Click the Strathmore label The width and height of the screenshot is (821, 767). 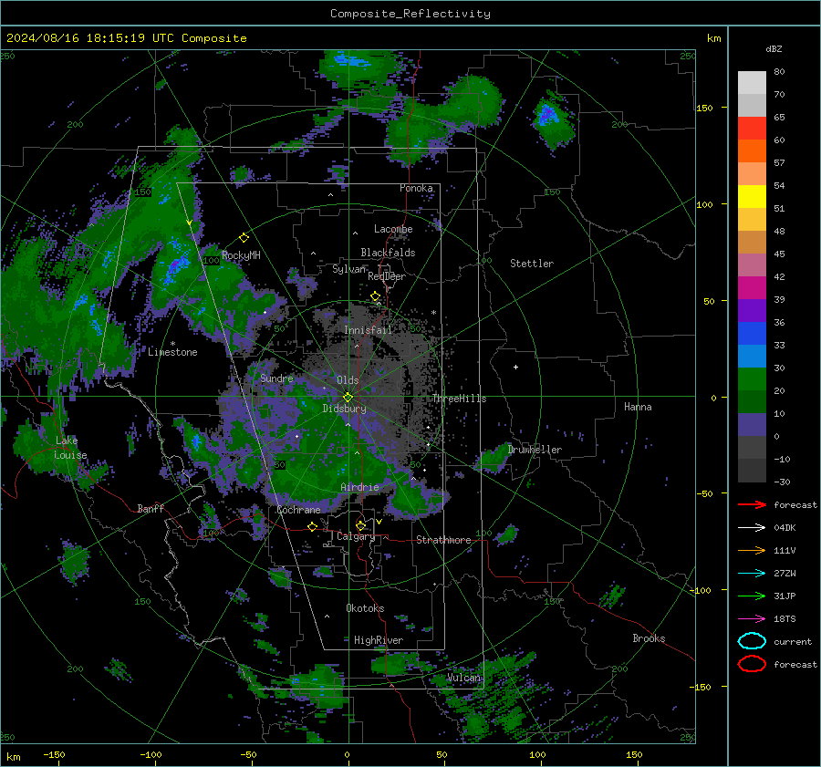(443, 540)
